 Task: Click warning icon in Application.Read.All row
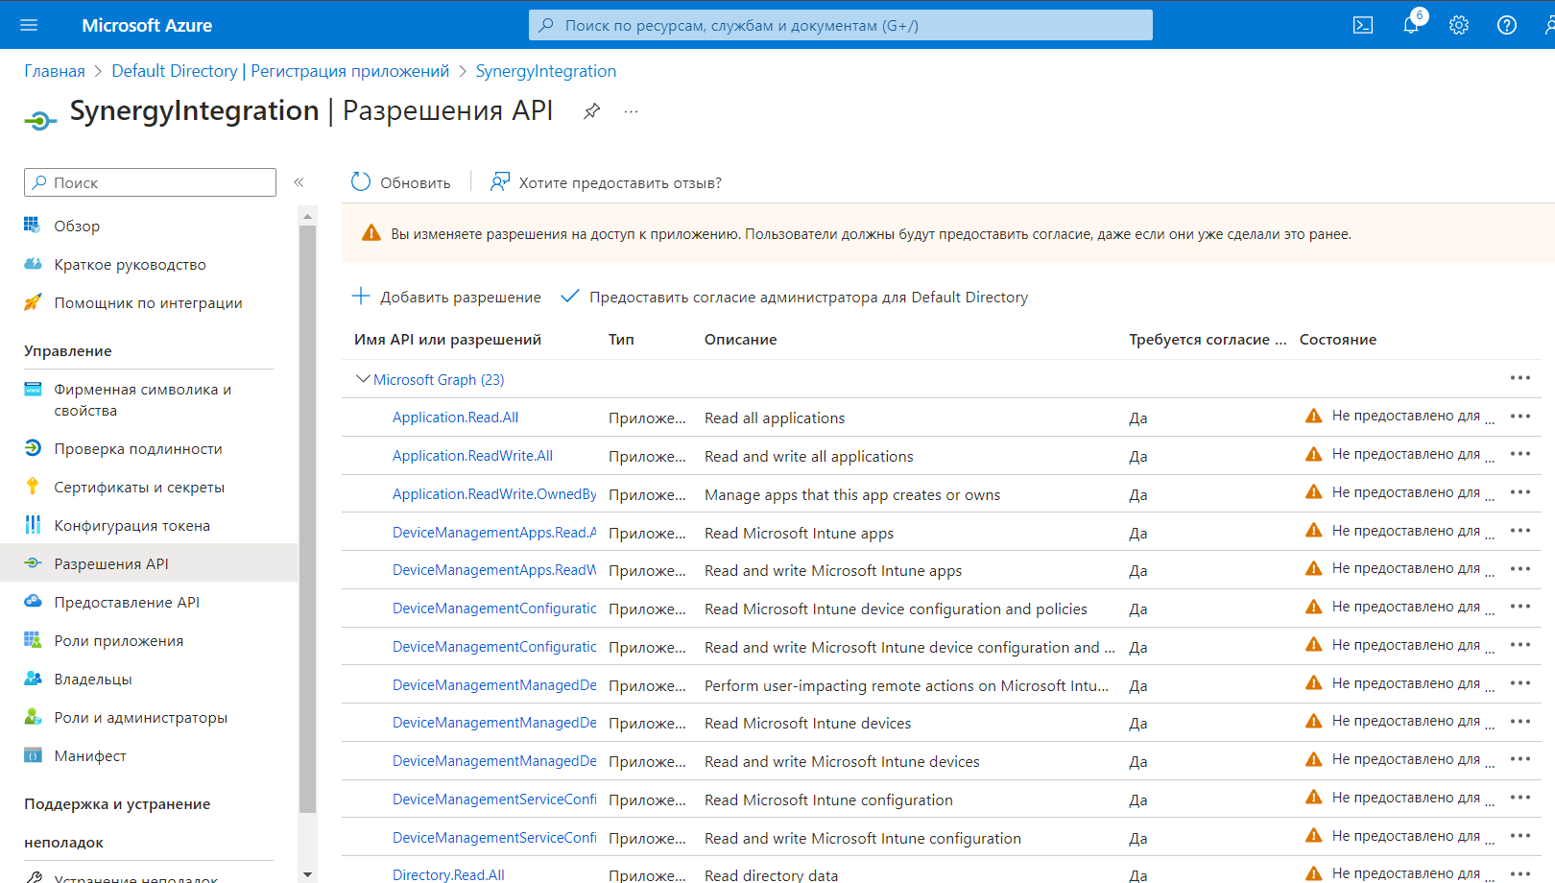pos(1314,416)
